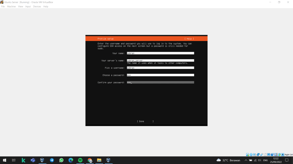The width and height of the screenshot is (293, 164).
Task: Open Telegram from the taskbar
Action: 52,160
